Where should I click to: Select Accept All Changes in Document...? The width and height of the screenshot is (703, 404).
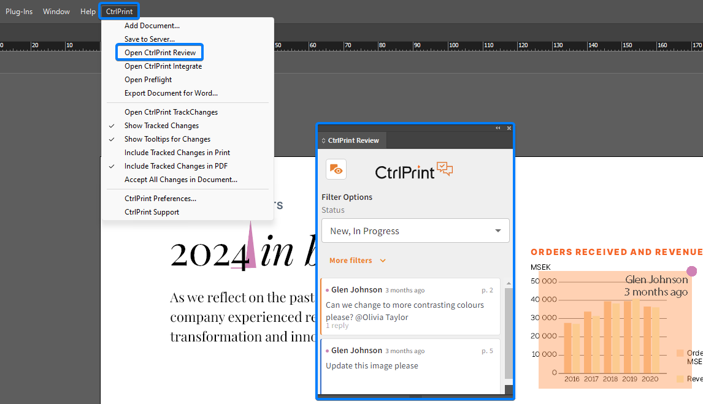pyautogui.click(x=181, y=180)
